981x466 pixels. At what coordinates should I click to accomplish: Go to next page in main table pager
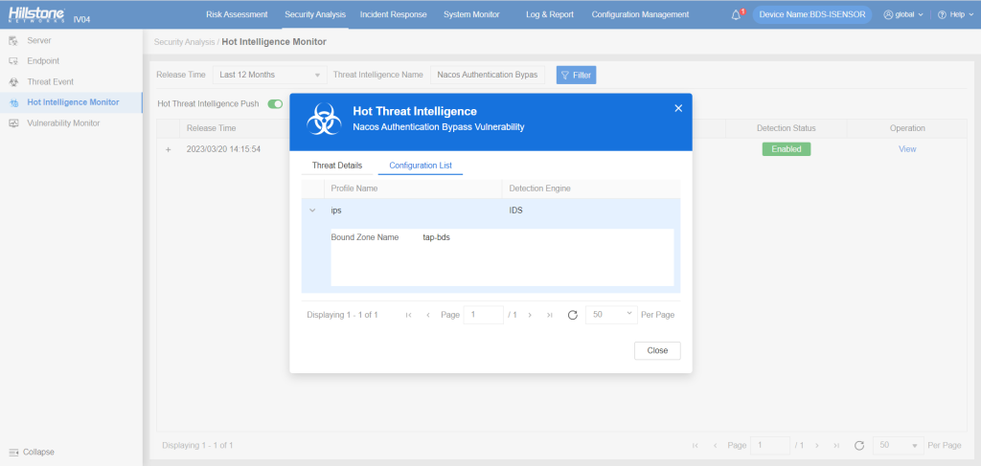(816, 446)
